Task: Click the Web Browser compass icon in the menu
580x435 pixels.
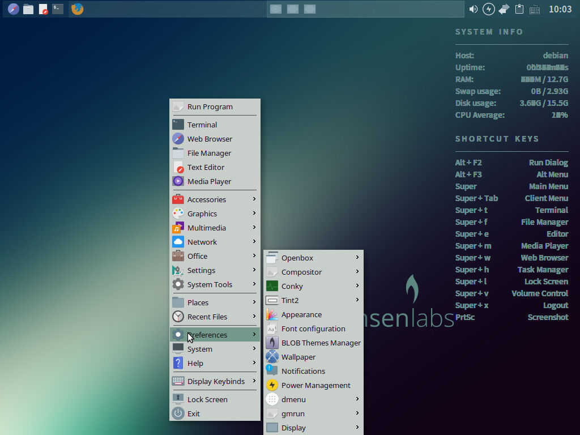Action: tap(178, 139)
